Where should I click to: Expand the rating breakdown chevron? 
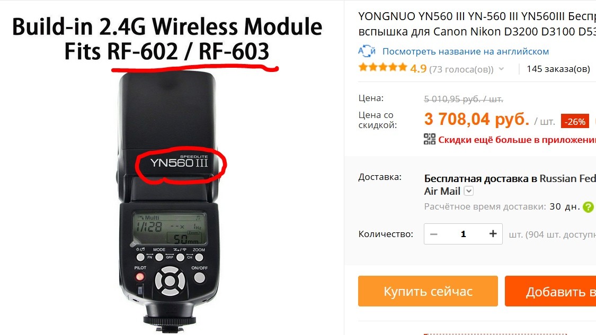(x=501, y=69)
